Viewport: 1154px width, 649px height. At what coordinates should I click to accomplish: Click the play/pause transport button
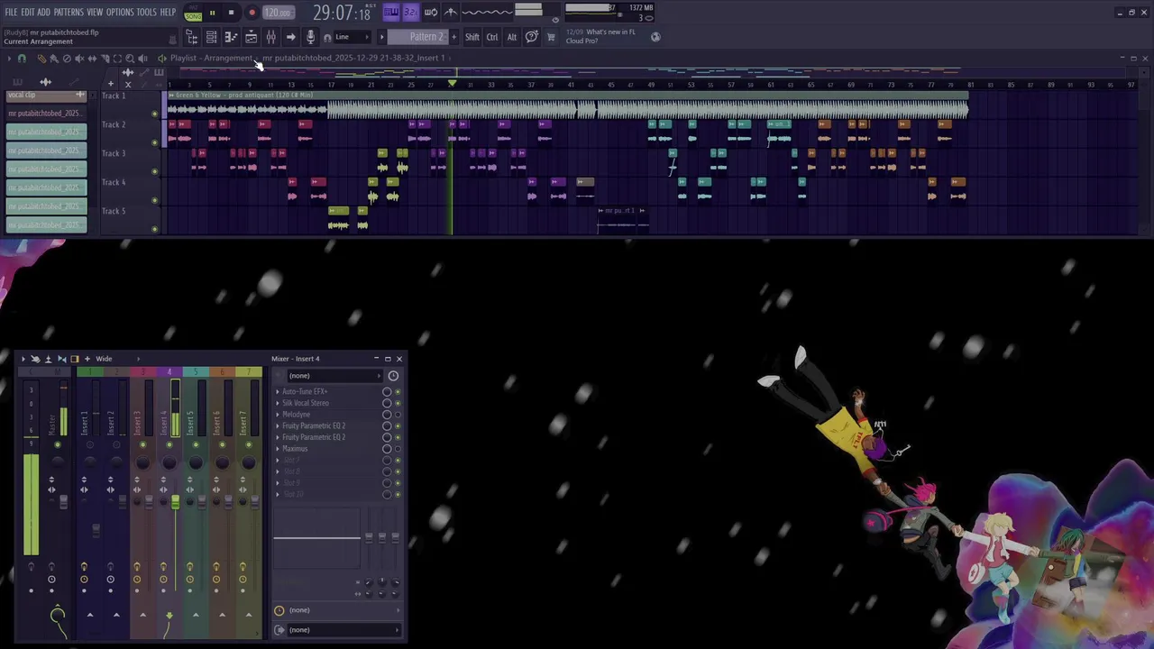click(212, 14)
